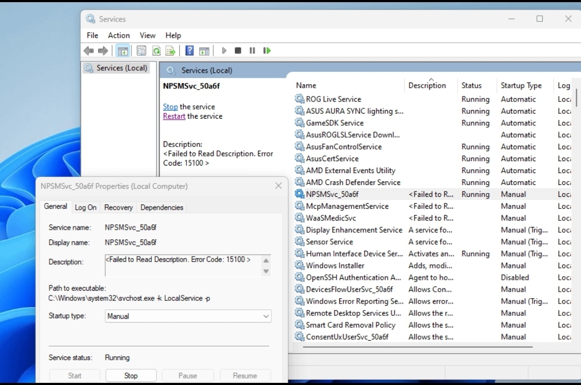Click the Resume button in Properties dialog

(245, 375)
